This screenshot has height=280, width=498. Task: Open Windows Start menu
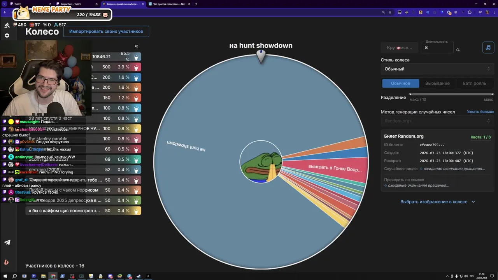click(x=5, y=276)
